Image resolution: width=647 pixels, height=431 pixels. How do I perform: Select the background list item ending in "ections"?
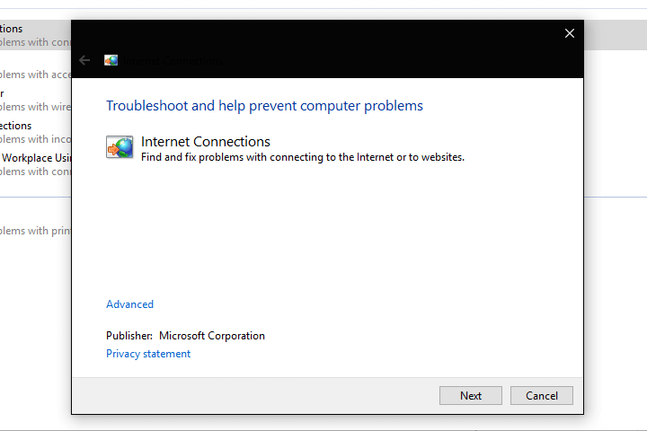(16, 126)
